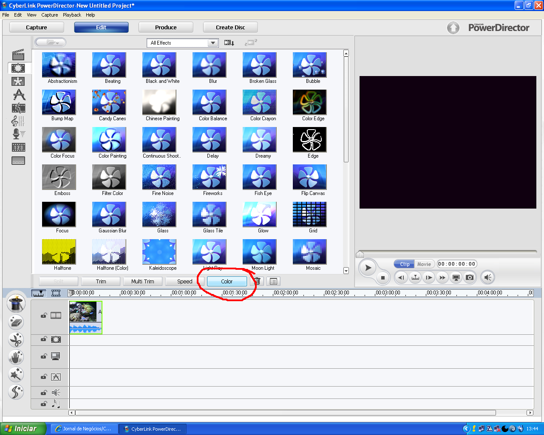Toggle the lock on the voice track
544x435 pixels.
tap(44, 393)
